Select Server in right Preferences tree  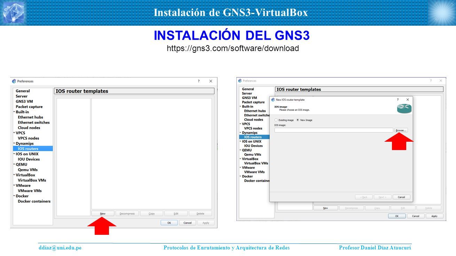coord(247,93)
